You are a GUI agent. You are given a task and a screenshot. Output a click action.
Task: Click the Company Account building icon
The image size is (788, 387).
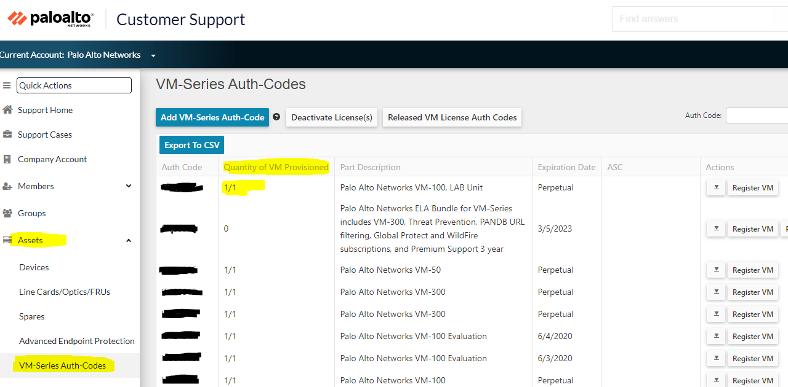tap(7, 159)
